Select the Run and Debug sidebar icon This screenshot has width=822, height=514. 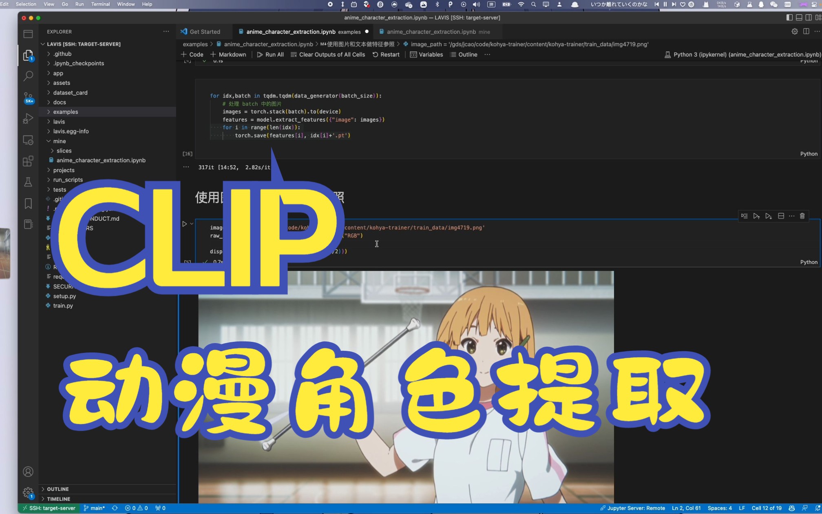pos(28,118)
